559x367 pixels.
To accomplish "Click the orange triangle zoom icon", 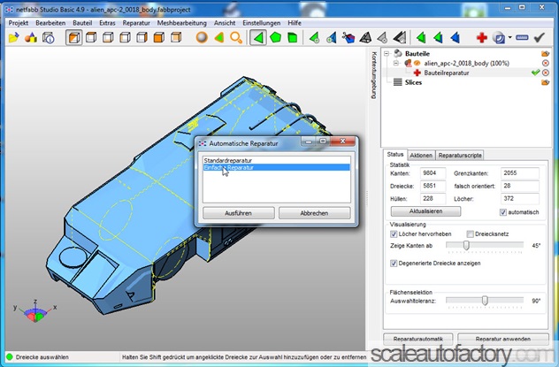I will [x=218, y=37].
